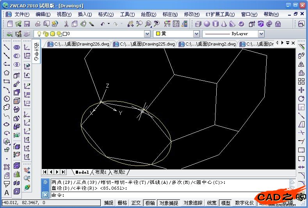Select the Revision Cloud tool
308x208 pixels.
tap(7, 107)
